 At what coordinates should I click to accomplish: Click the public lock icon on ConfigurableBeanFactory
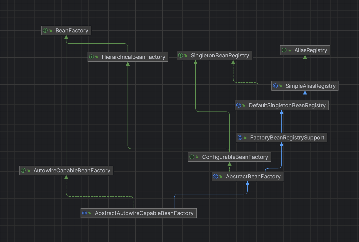[197, 157]
